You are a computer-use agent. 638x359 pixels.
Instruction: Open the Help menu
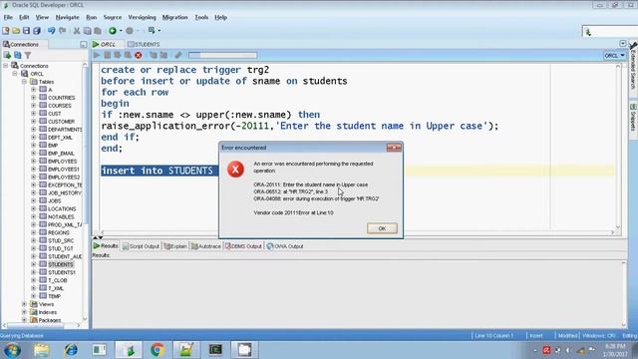[x=221, y=18]
